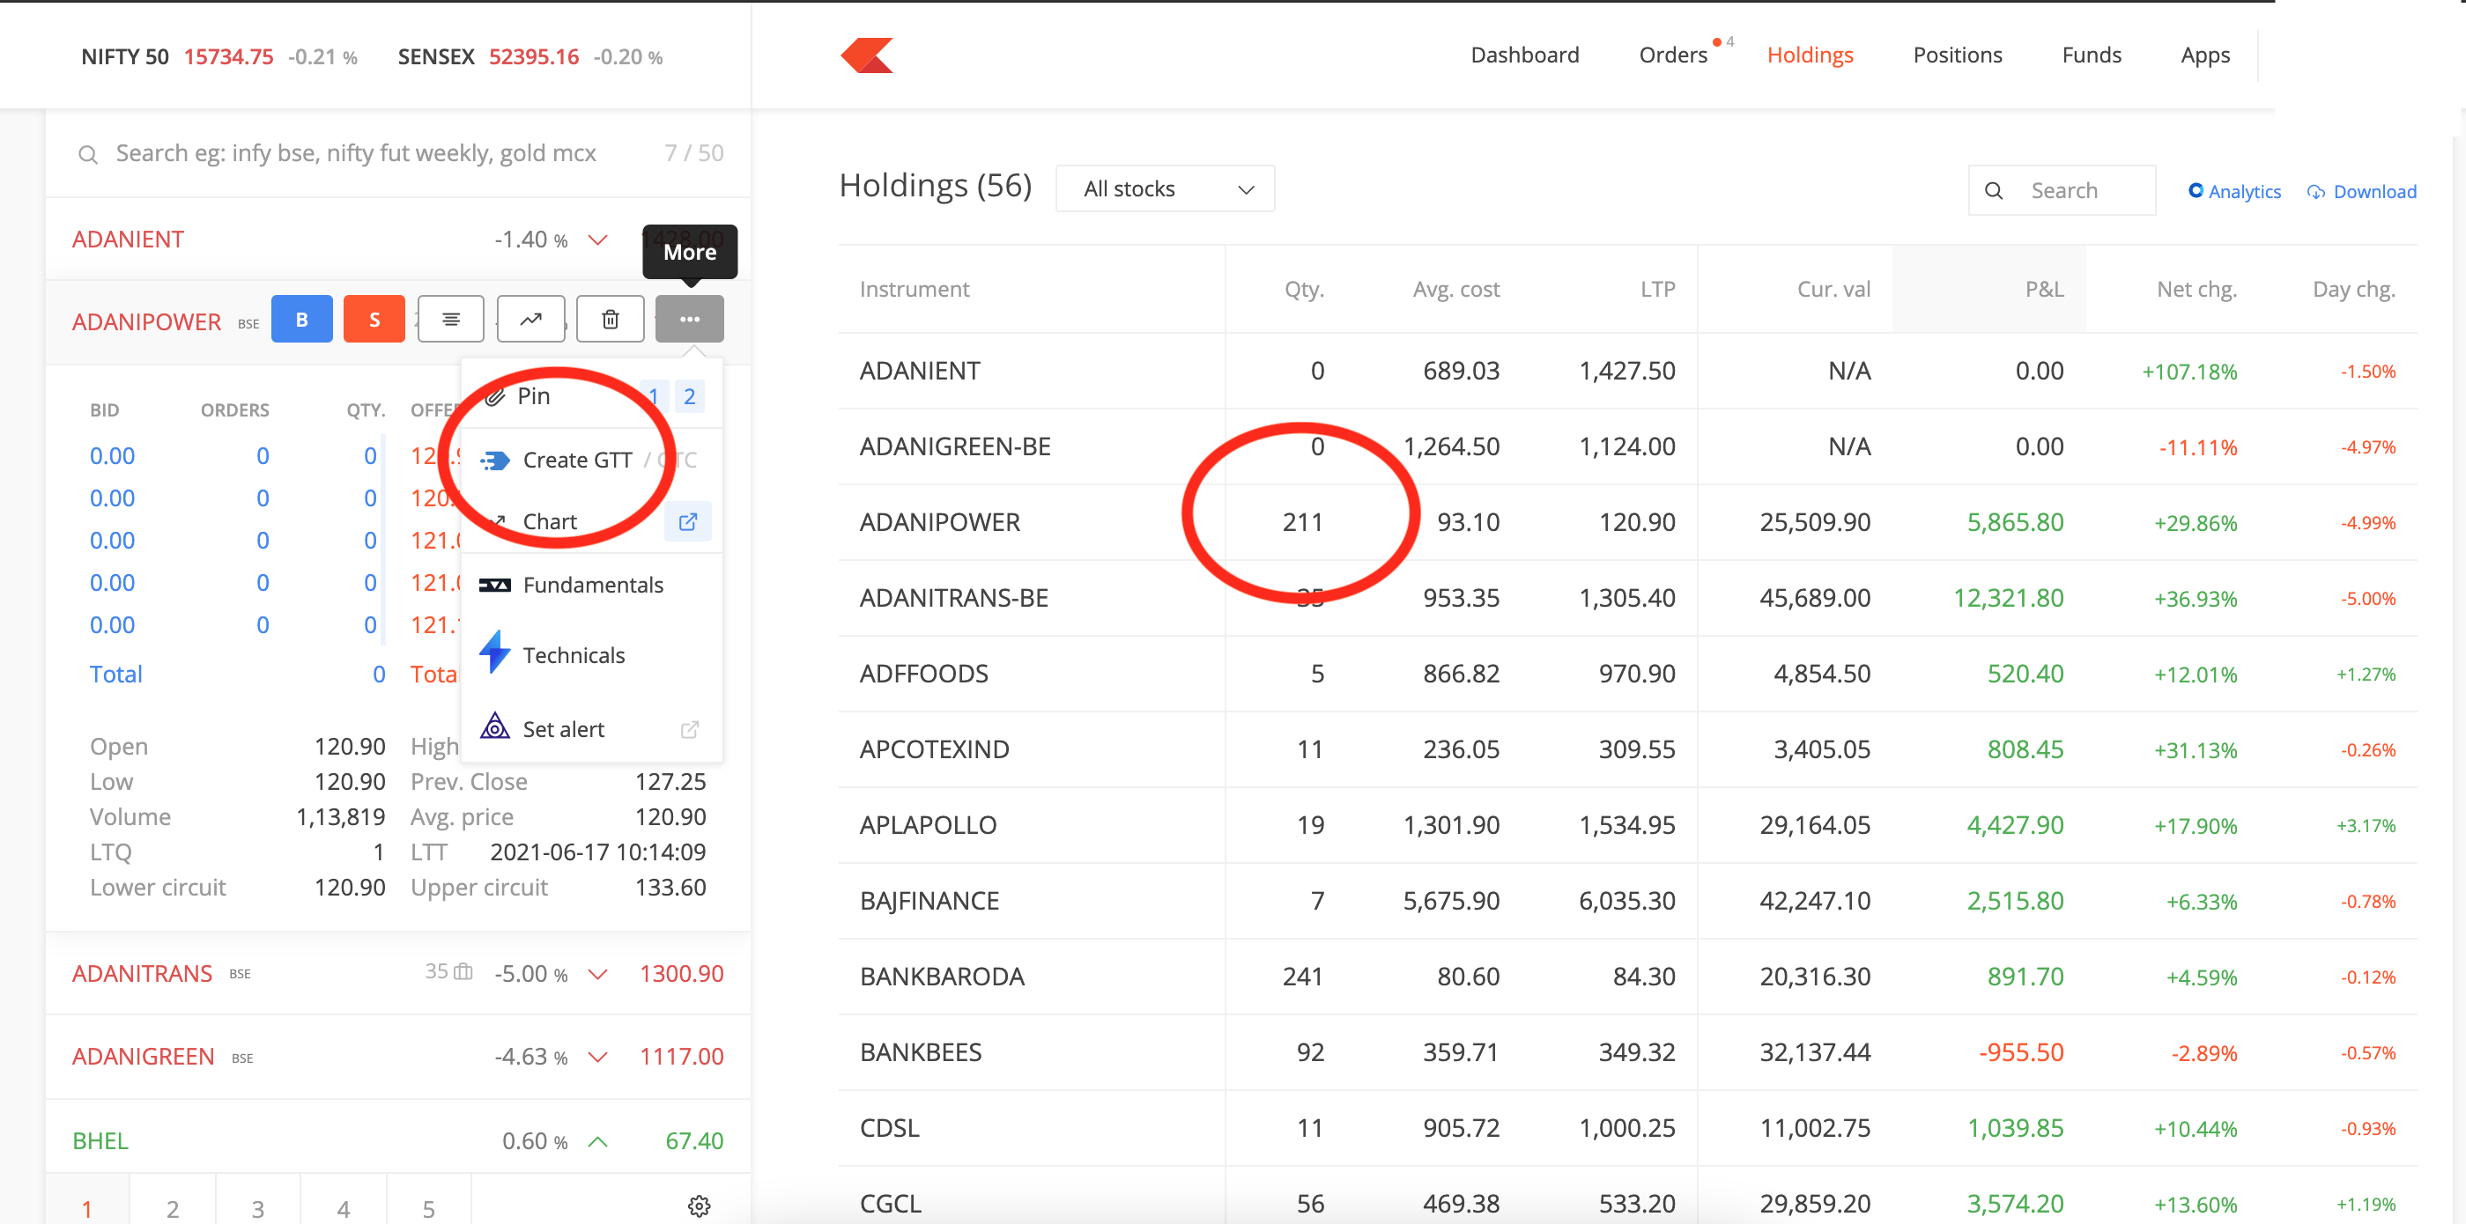Select BANKBEES holdings row

[1627, 1052]
